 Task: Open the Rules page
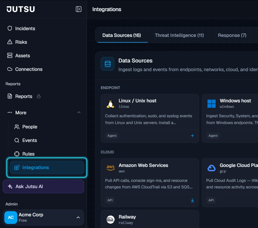click(47, 154)
